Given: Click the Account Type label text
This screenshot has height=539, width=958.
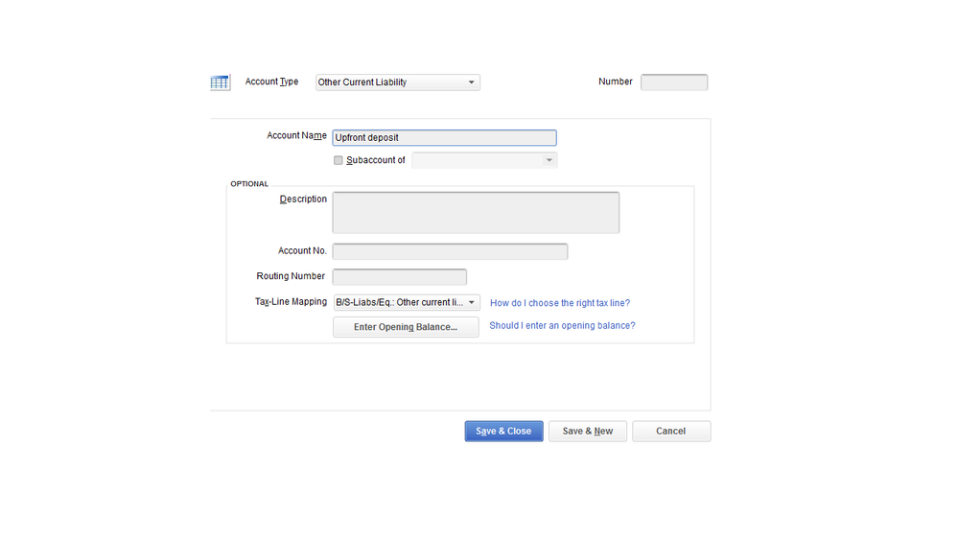Looking at the screenshot, I should pyautogui.click(x=271, y=82).
